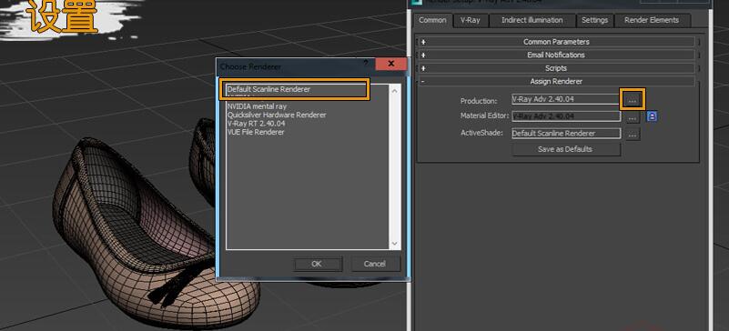The width and height of the screenshot is (729, 331).
Task: Select Quicksilver Hardware Renderer in list
Action: 277,115
